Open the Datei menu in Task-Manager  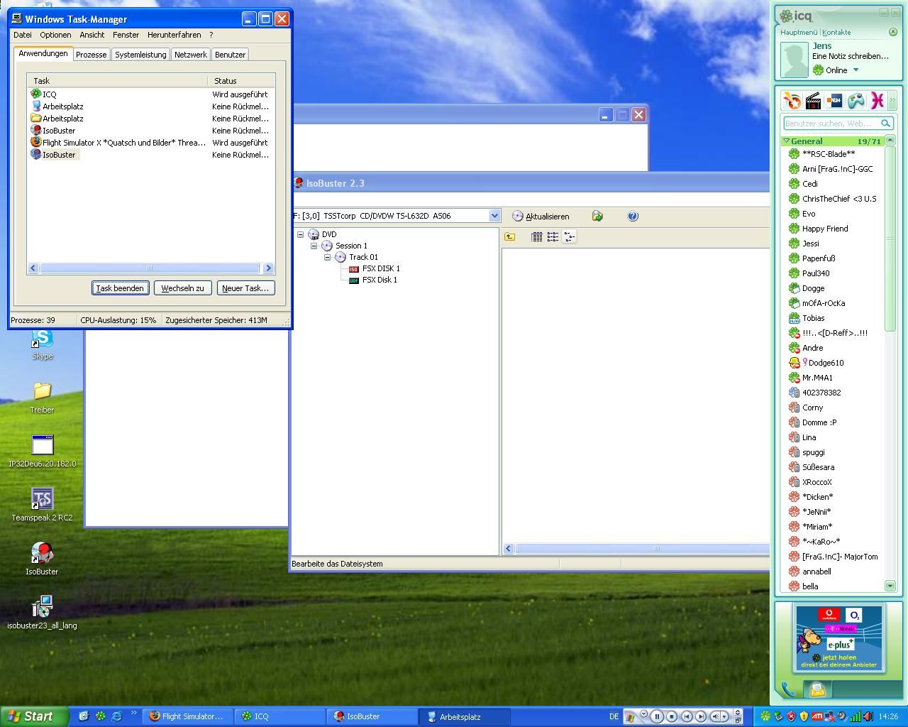tap(22, 35)
